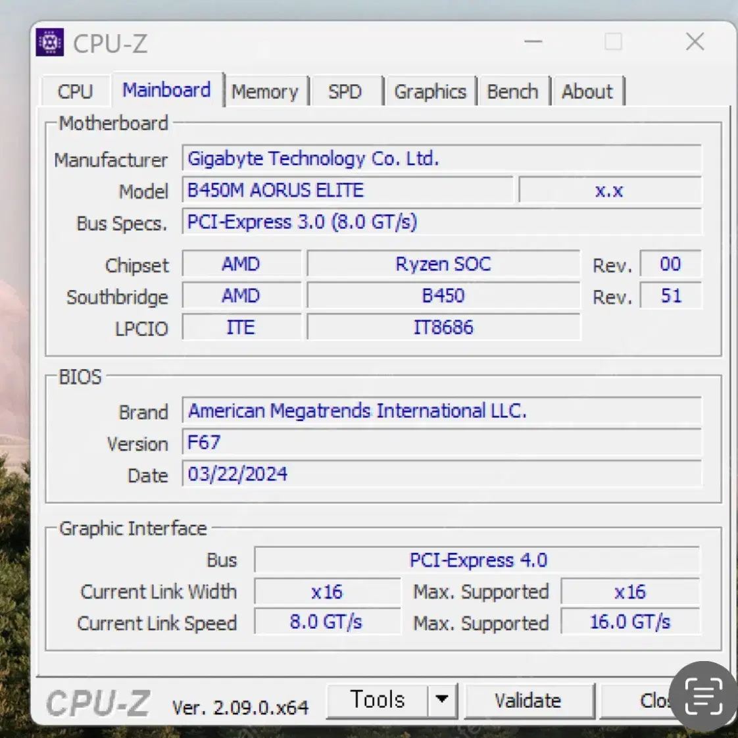Click the Current Link Width x16 value
Image resolution: width=738 pixels, height=738 pixels.
(327, 591)
